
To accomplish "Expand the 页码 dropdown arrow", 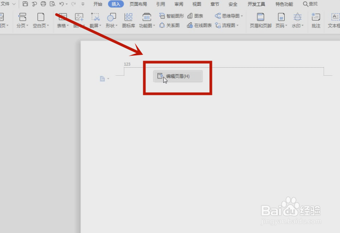I will click(286, 25).
